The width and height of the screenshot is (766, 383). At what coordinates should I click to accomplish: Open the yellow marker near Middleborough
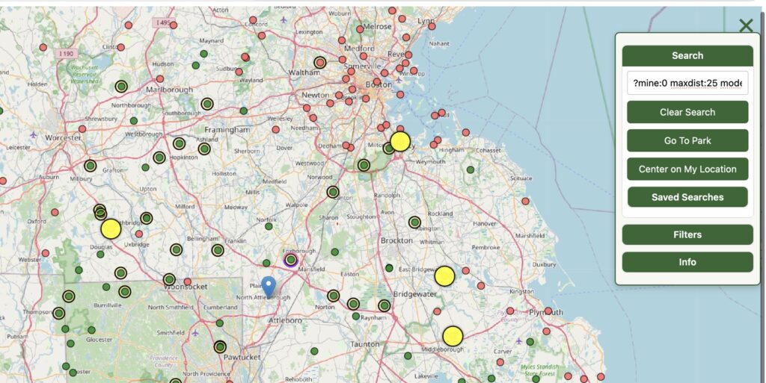coord(453,337)
